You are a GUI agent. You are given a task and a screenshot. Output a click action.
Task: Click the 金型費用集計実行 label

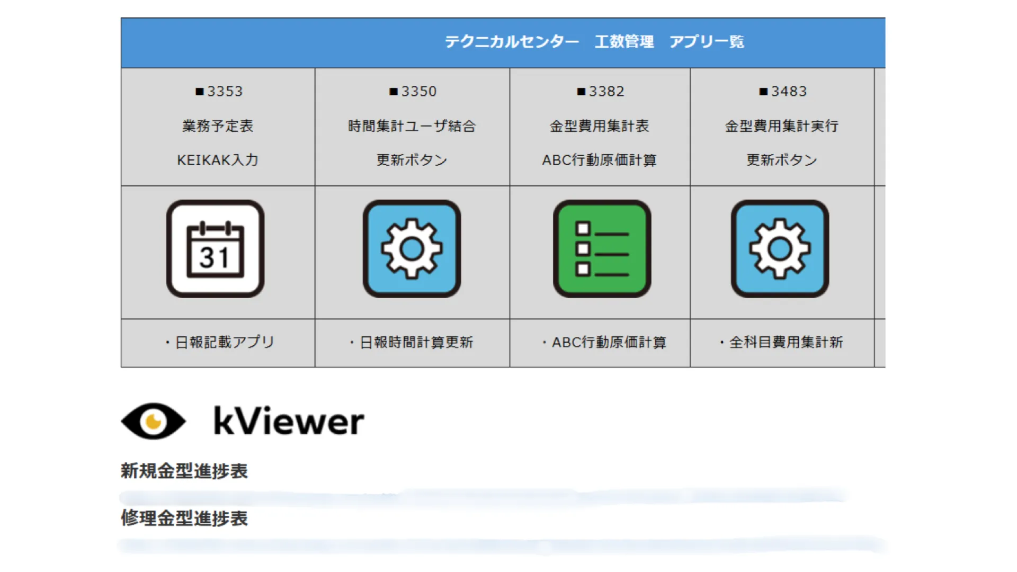pos(782,126)
